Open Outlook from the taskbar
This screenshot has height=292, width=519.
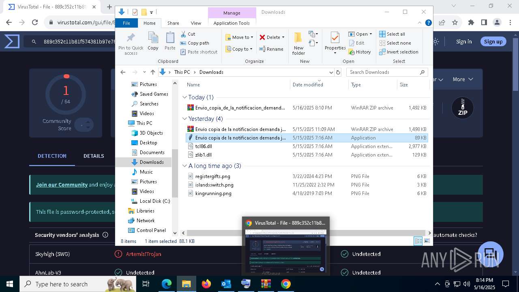pos(226,284)
